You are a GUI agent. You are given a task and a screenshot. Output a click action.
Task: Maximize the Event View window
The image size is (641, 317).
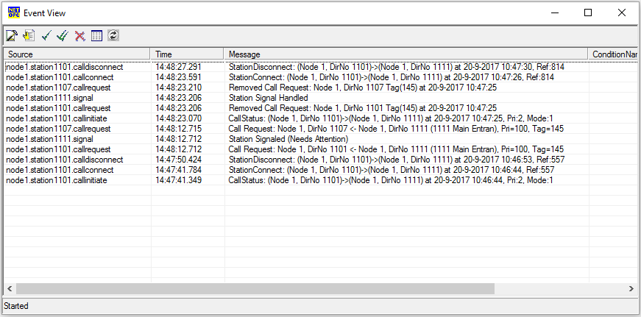point(588,13)
